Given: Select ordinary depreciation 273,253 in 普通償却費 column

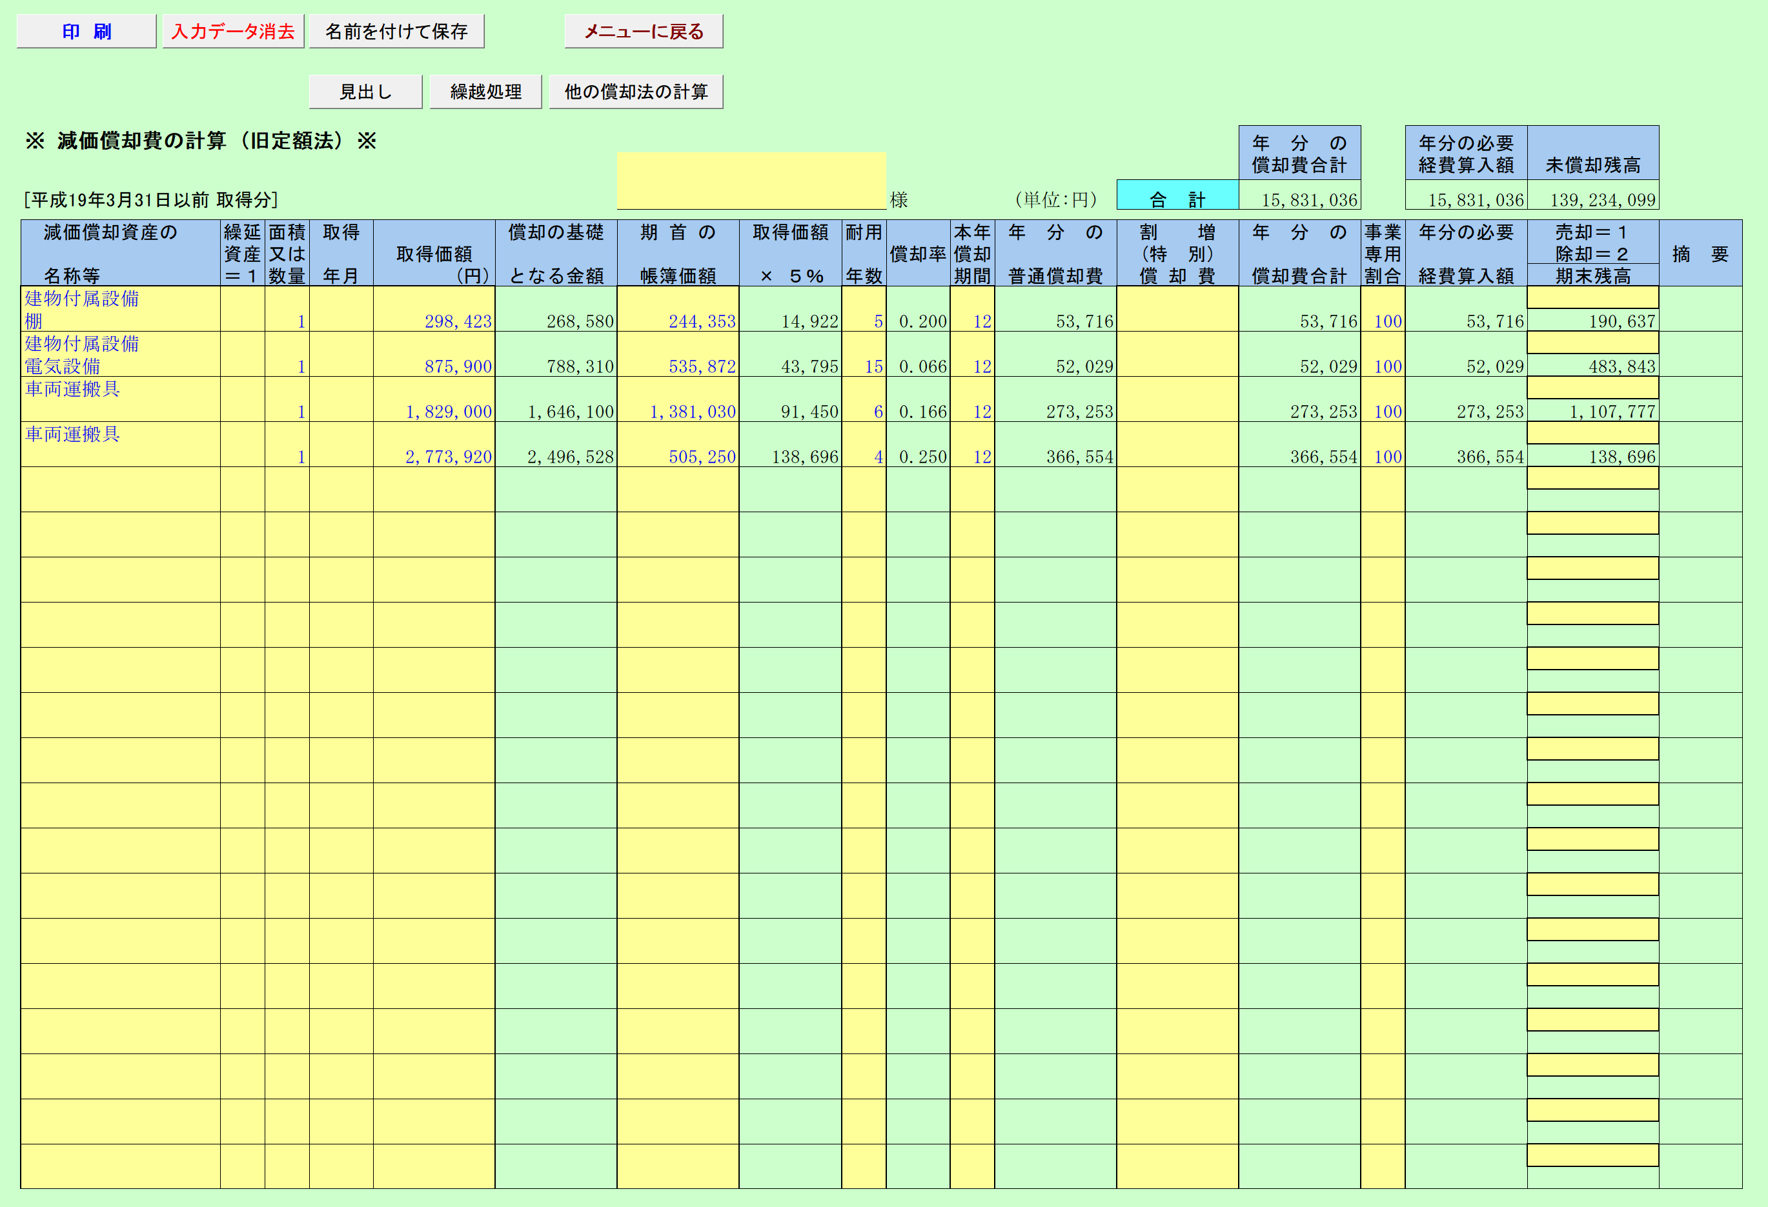Looking at the screenshot, I should pos(1055,399).
